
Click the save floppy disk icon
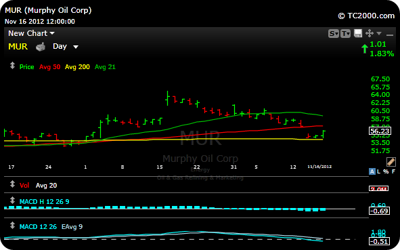(x=358, y=33)
